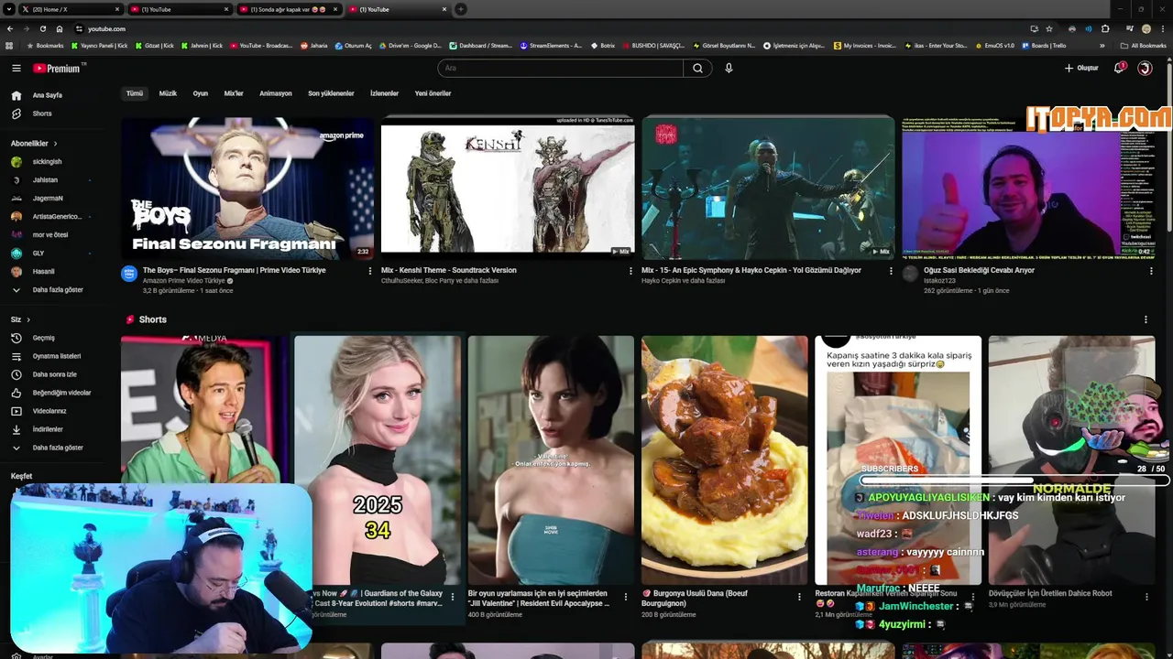Click the YouTube search input field

[560, 68]
